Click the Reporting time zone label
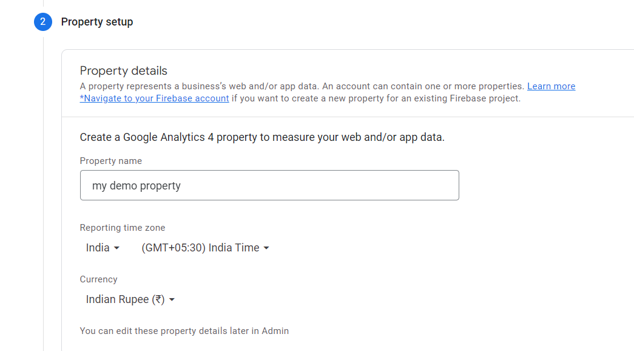634x351 pixels. [x=123, y=228]
